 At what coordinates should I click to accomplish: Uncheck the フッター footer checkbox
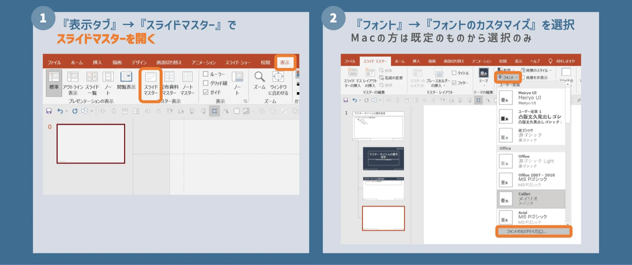(x=454, y=83)
